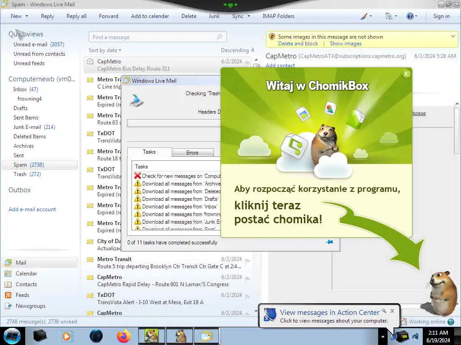This screenshot has height=345, width=461.
Task: Open Metro Transit Route 5 trip message
Action: pyautogui.click(x=168, y=262)
